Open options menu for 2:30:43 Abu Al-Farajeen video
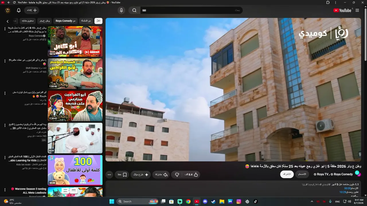The width and height of the screenshot is (367, 206). click(5, 93)
